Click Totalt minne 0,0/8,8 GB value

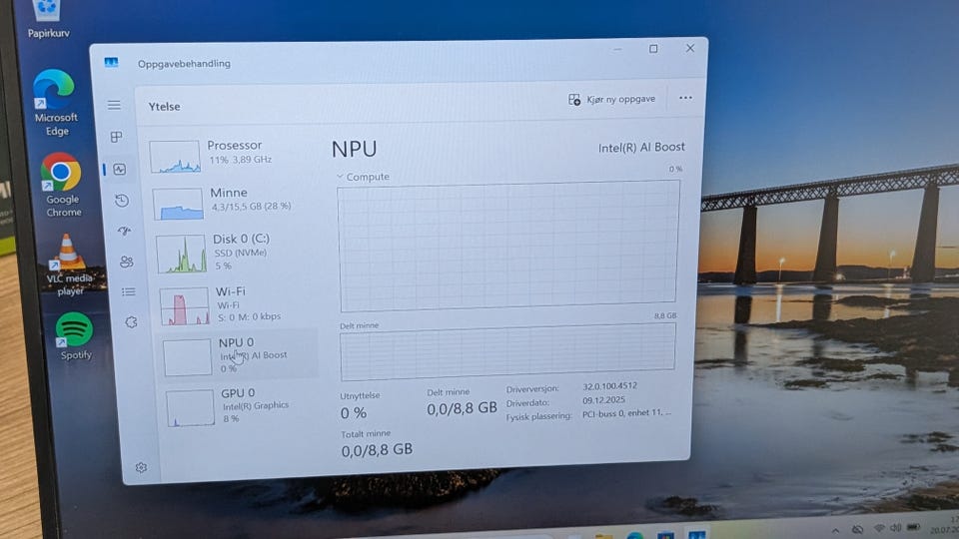(377, 450)
